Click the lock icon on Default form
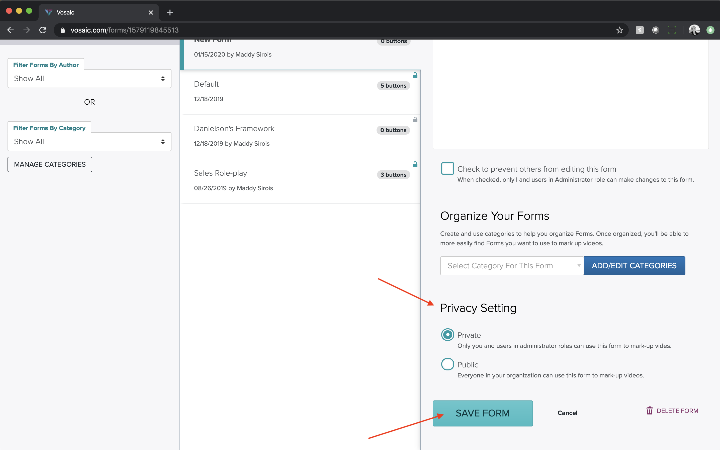The width and height of the screenshot is (720, 450). point(415,75)
